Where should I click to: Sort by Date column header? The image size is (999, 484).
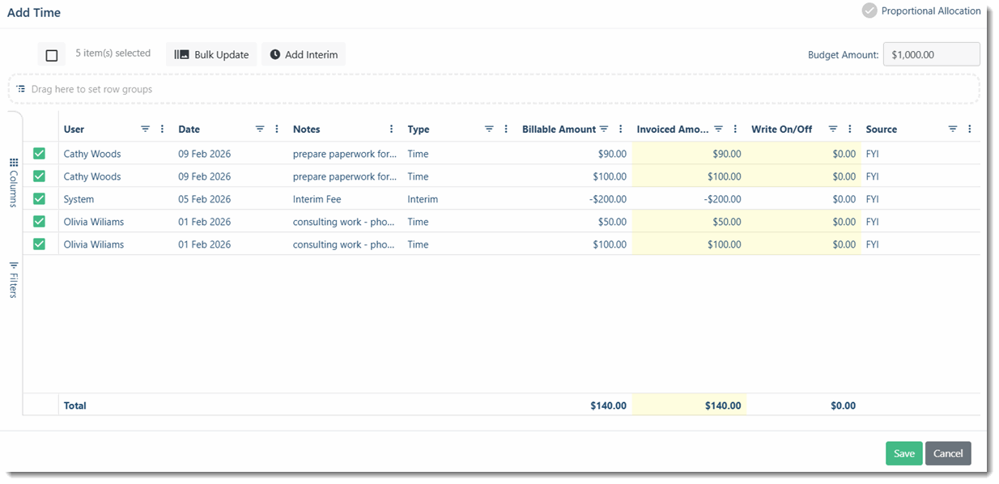point(189,129)
